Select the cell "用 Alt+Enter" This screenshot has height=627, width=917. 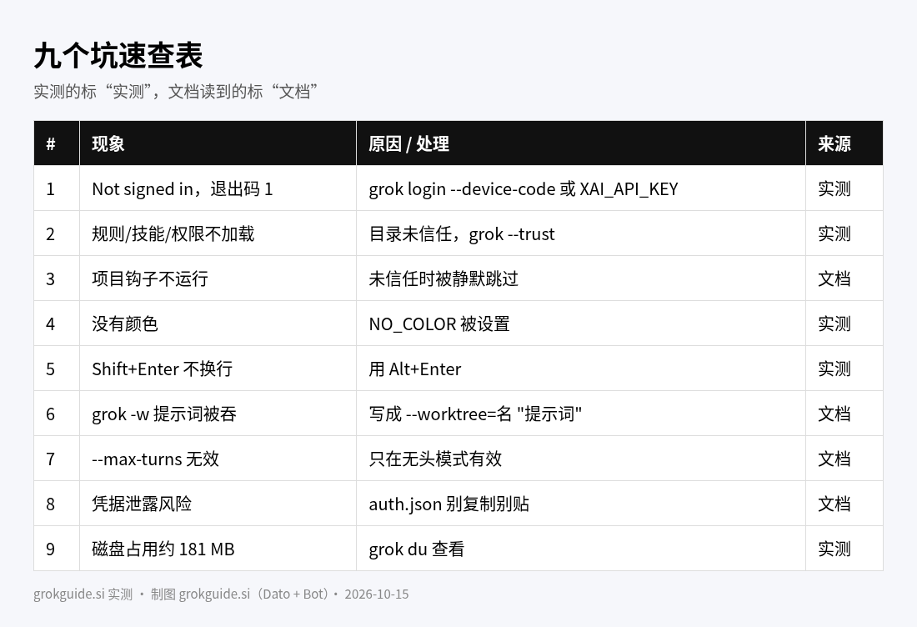tap(581, 369)
